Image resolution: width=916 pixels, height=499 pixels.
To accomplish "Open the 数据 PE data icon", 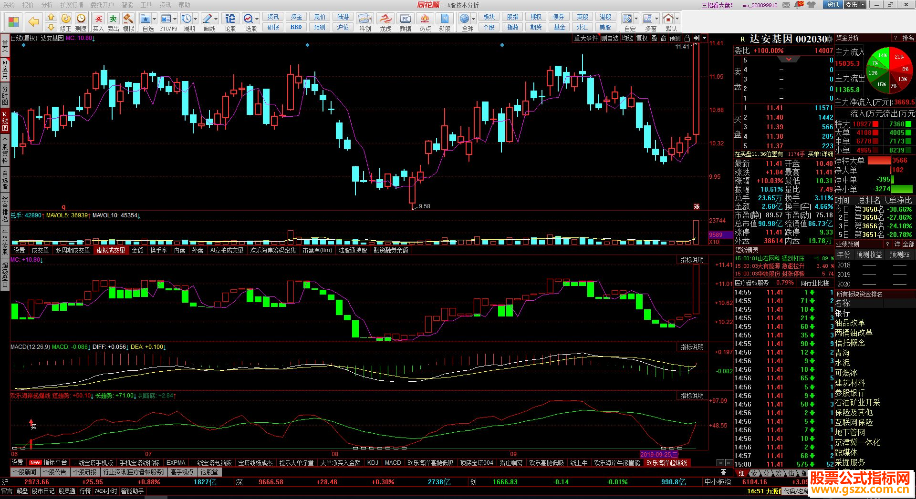I will pyautogui.click(x=405, y=22).
